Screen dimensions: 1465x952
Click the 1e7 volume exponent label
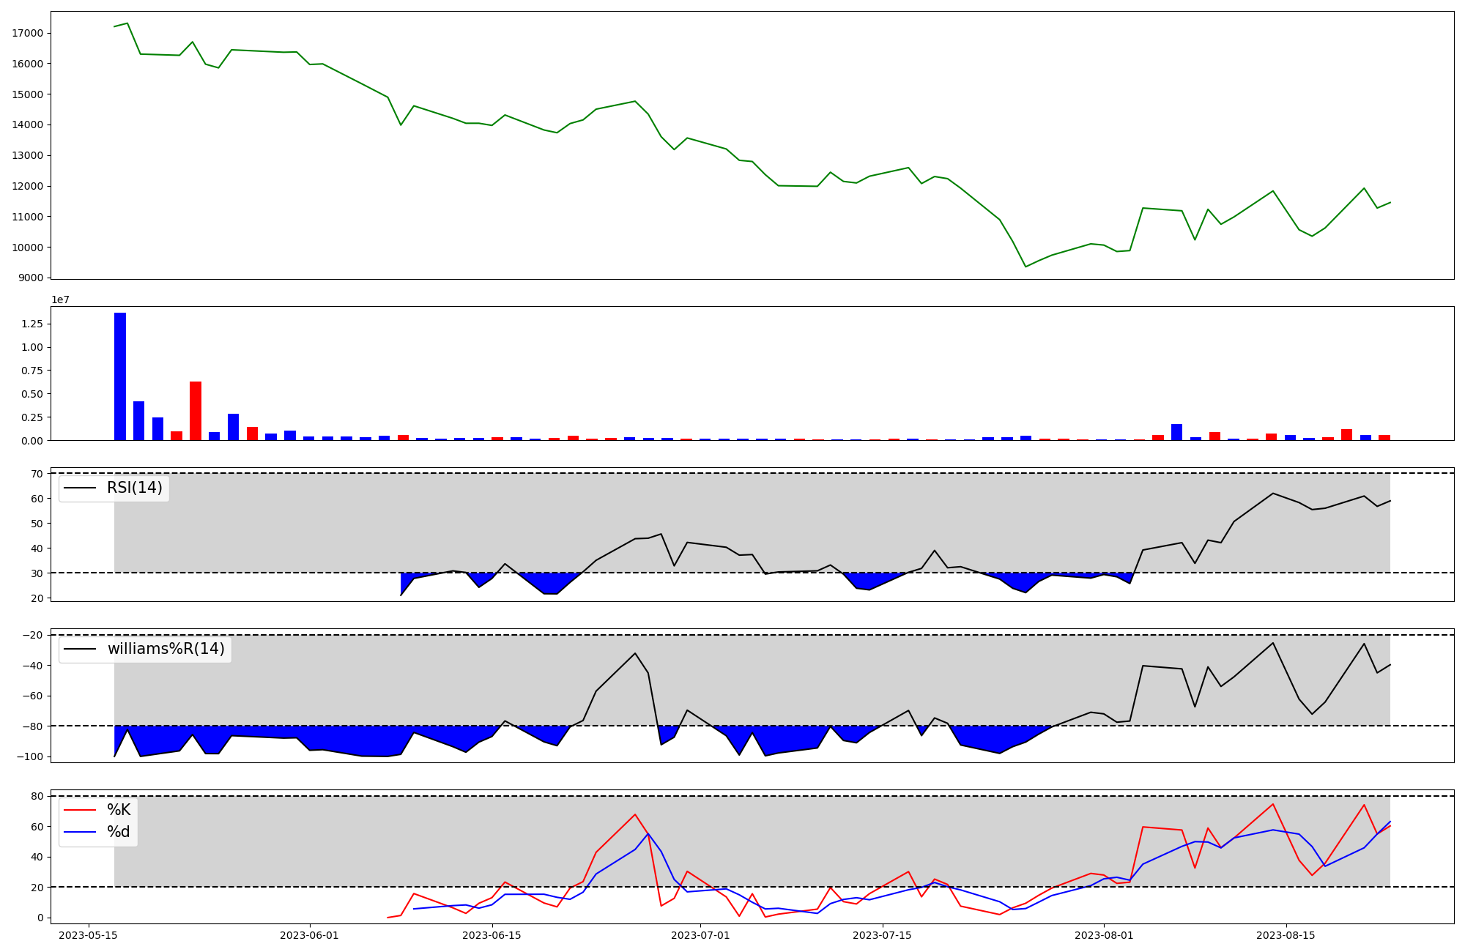point(60,300)
